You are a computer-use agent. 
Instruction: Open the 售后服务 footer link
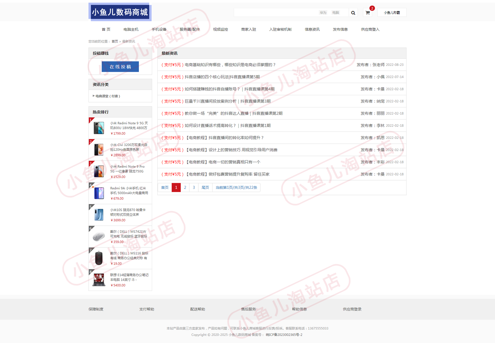pyautogui.click(x=248, y=309)
